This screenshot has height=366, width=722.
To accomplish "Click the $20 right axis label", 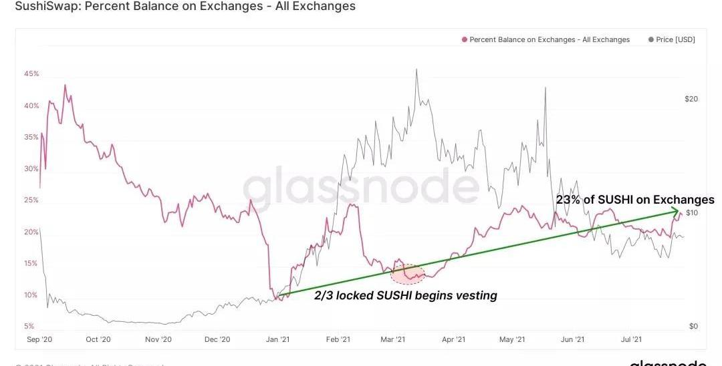I will [x=691, y=99].
